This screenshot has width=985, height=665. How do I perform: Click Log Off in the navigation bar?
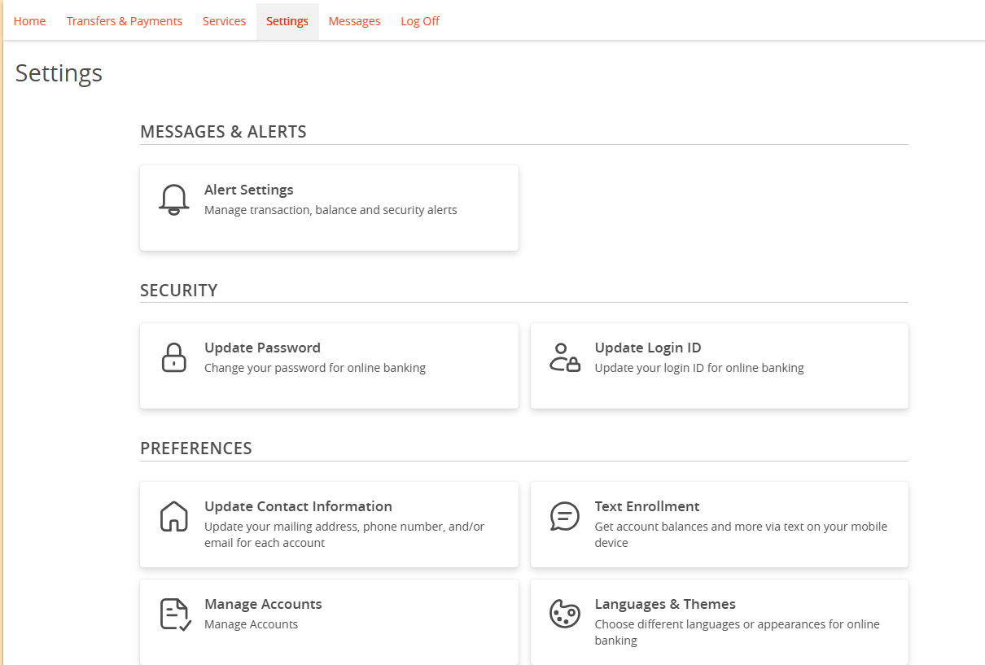click(419, 20)
